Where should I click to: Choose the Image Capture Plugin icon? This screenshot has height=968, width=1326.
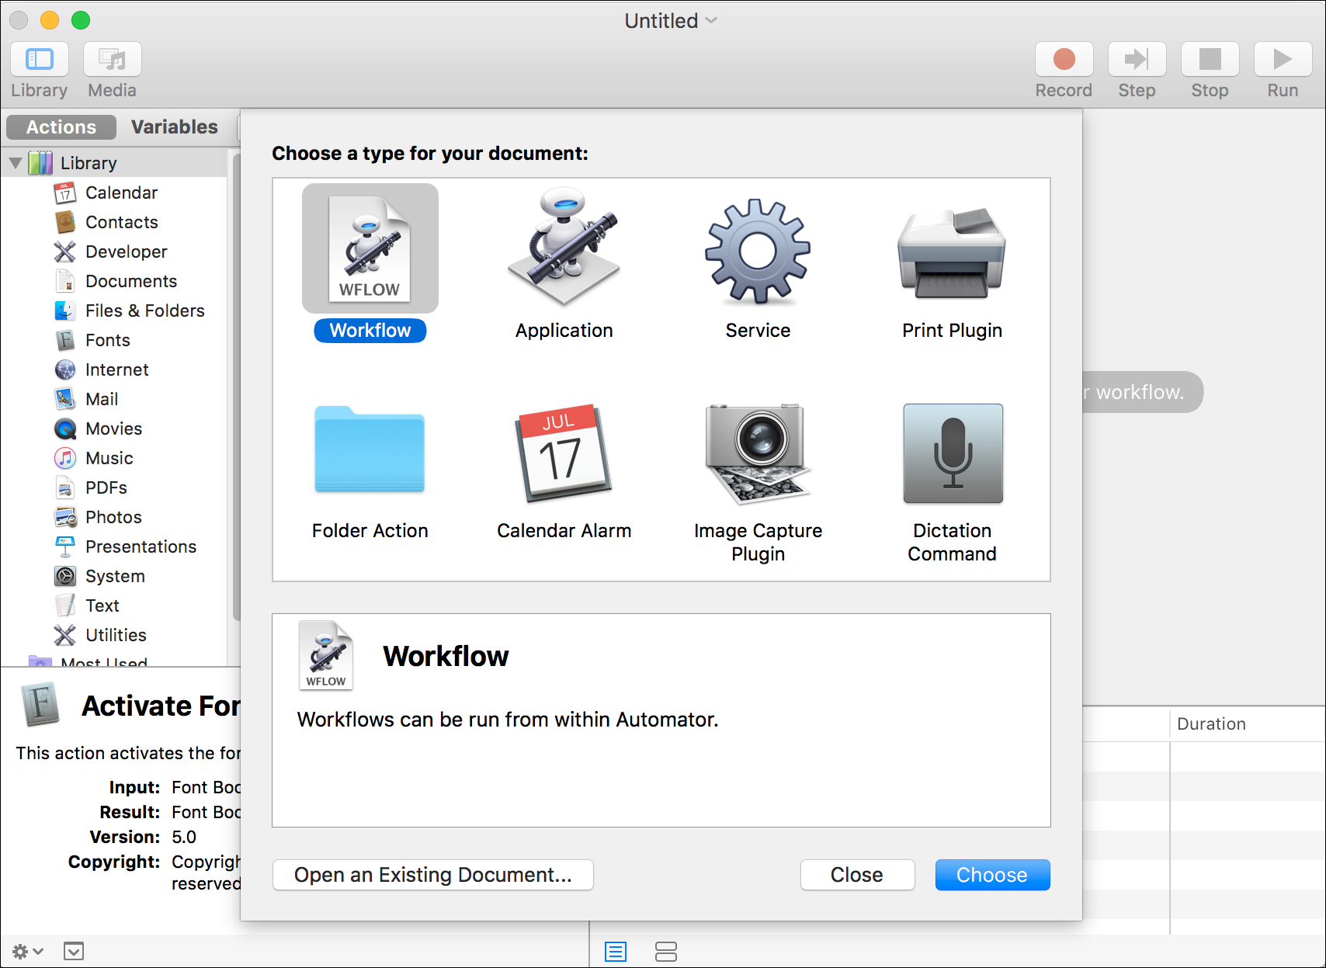758,452
